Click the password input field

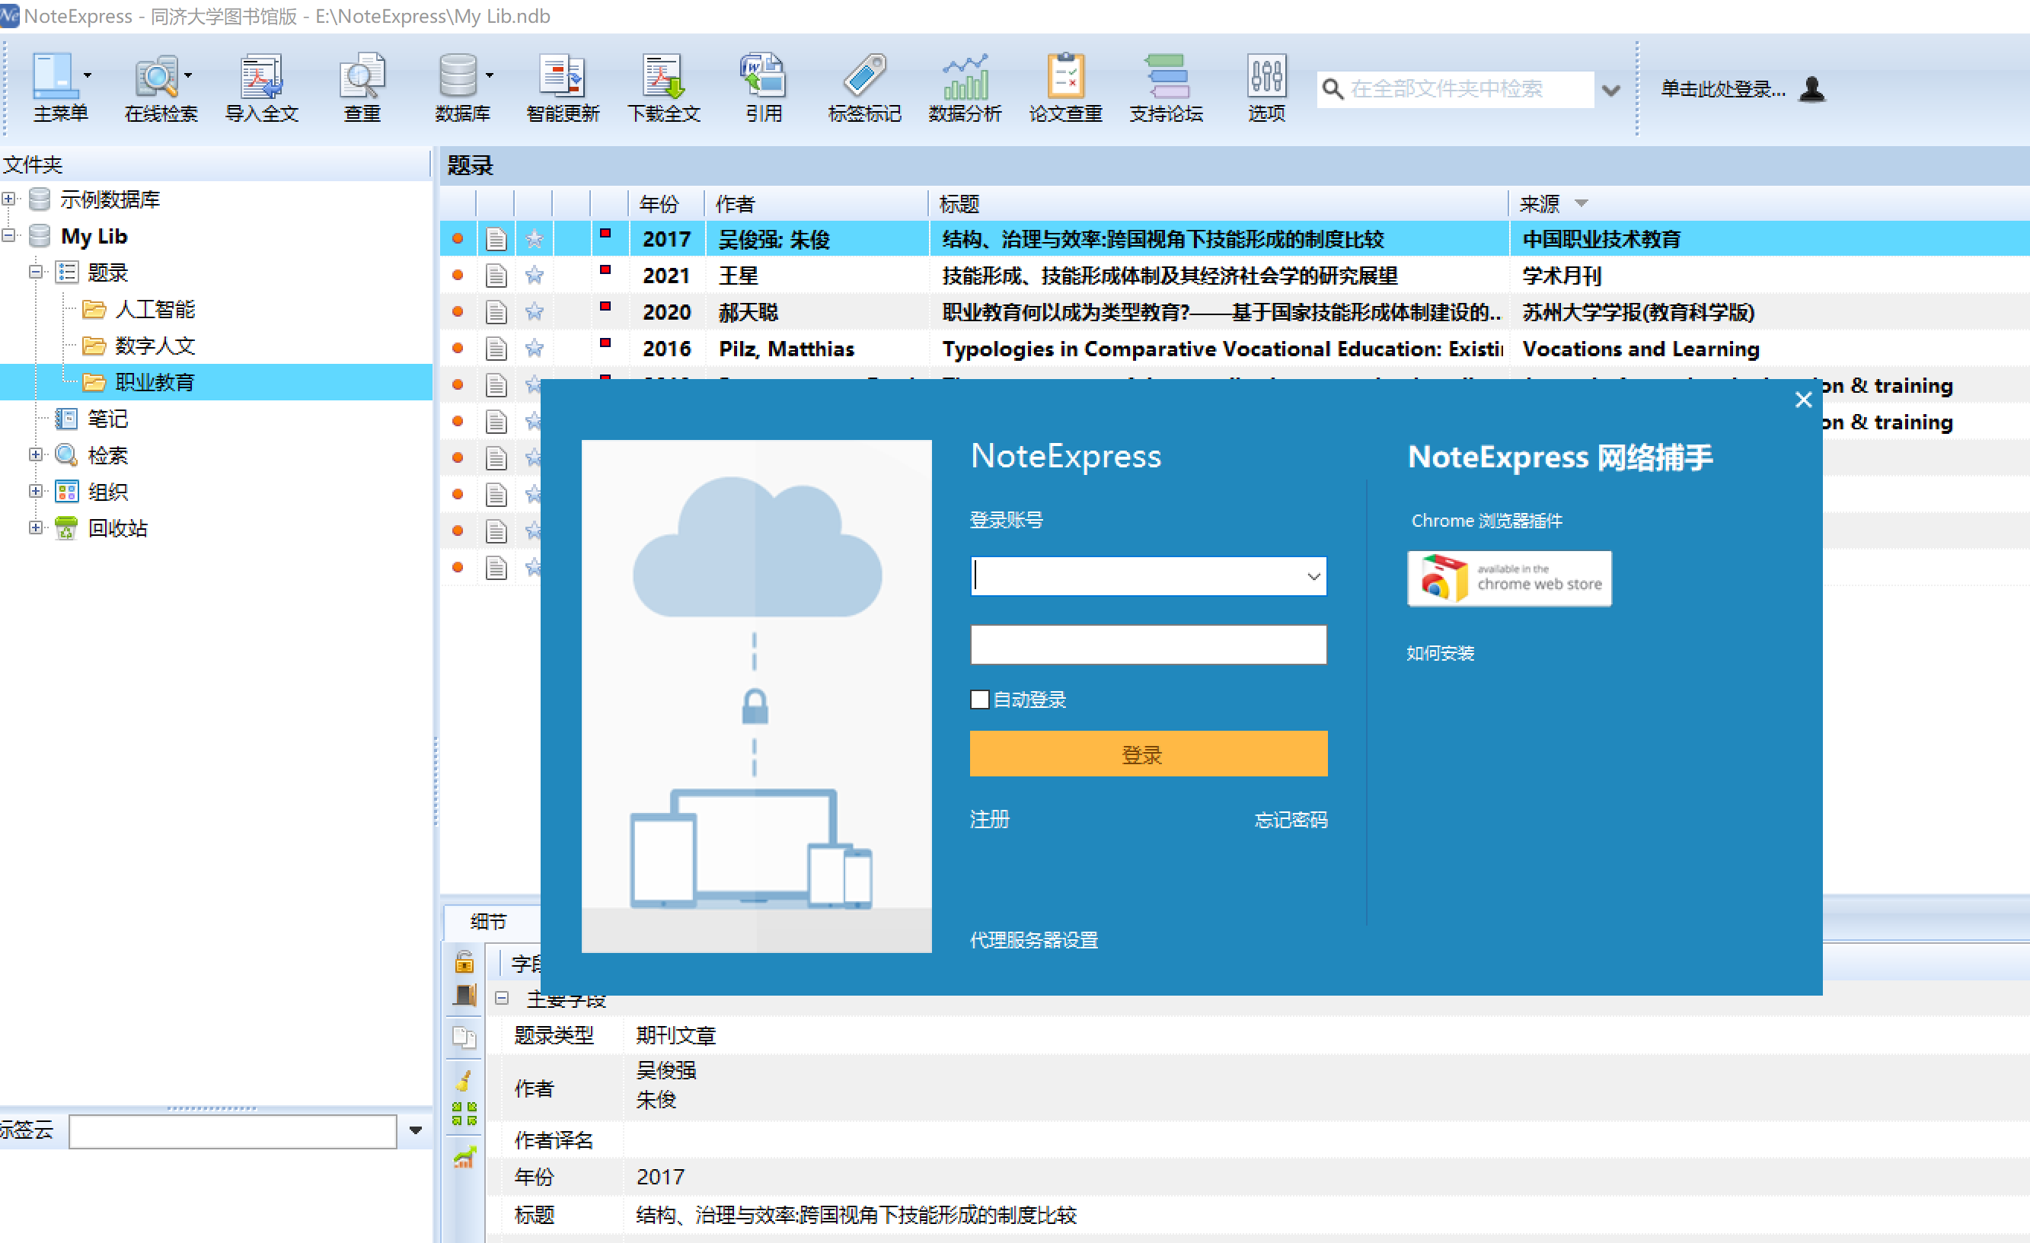[x=1148, y=644]
